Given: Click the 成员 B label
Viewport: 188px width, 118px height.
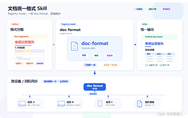Looking at the screenshot, I should 70,102.
